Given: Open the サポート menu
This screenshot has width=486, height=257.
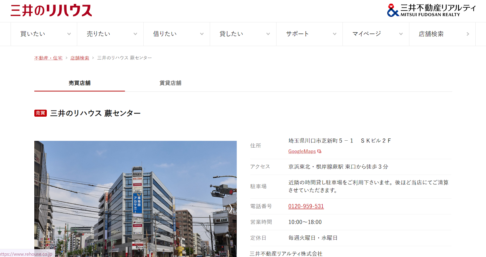Looking at the screenshot, I should (x=310, y=34).
